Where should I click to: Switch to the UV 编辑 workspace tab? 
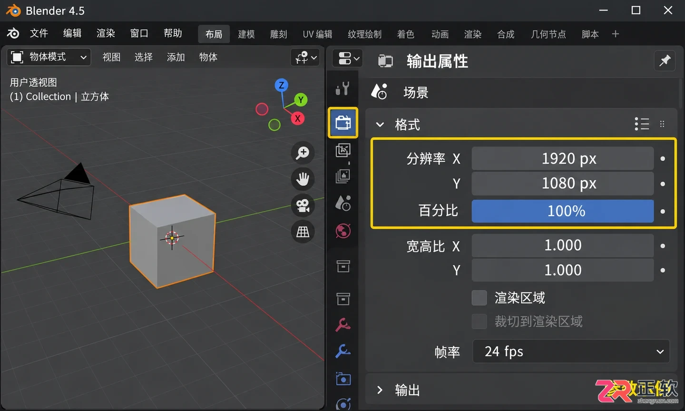pos(317,34)
